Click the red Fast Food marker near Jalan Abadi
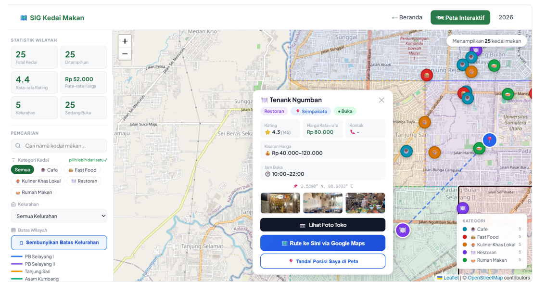533x282 pixels. click(427, 75)
